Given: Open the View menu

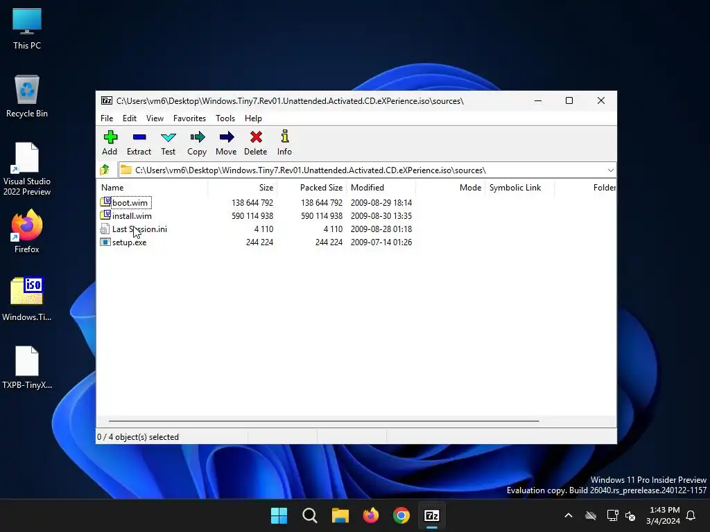Looking at the screenshot, I should [155, 118].
